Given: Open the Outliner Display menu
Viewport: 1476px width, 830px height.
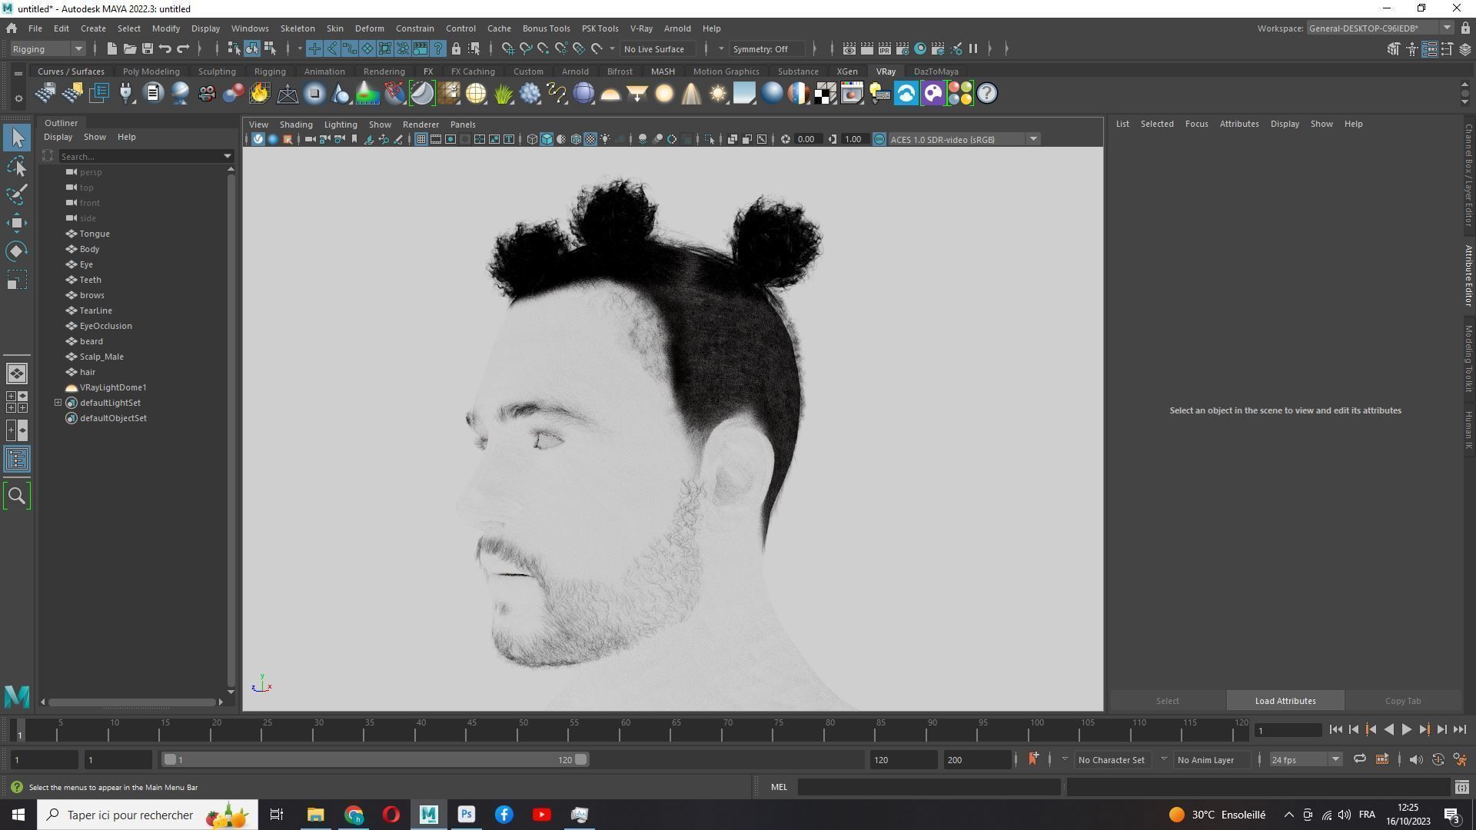Looking at the screenshot, I should coord(58,137).
